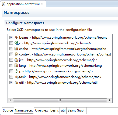Click the jee namespace jar icon

16,60
